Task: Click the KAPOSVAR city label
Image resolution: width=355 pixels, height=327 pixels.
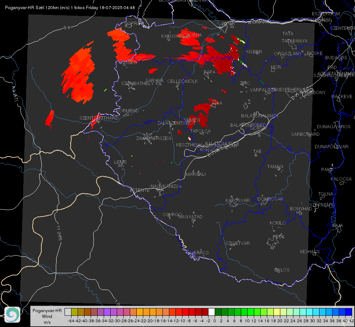Action: point(238,200)
